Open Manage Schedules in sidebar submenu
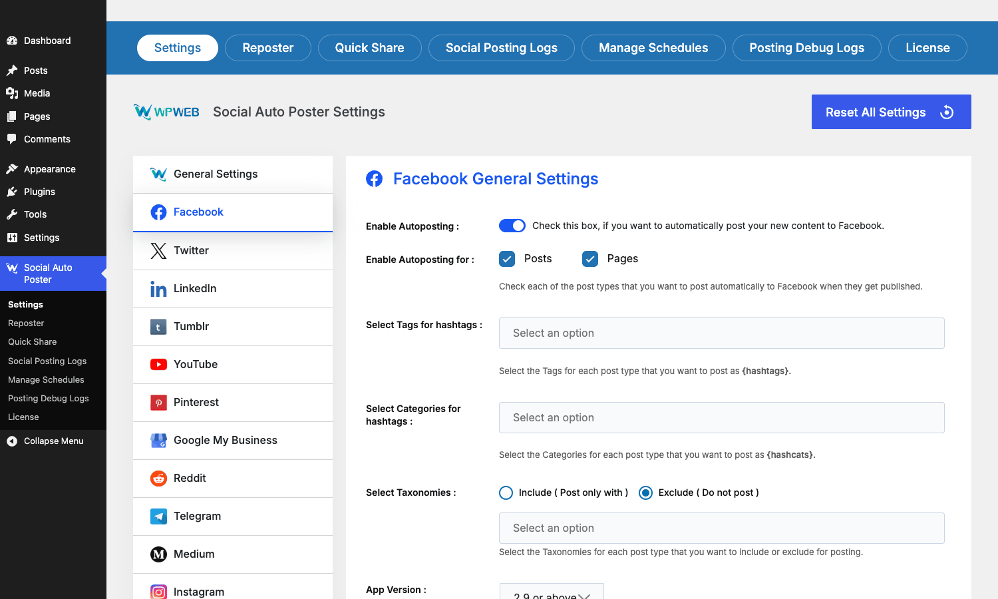998x599 pixels. tap(46, 379)
